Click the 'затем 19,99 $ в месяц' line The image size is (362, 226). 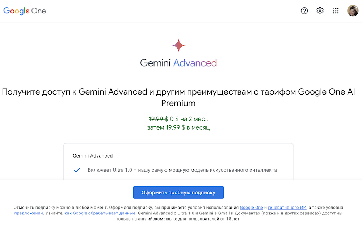coord(178,127)
